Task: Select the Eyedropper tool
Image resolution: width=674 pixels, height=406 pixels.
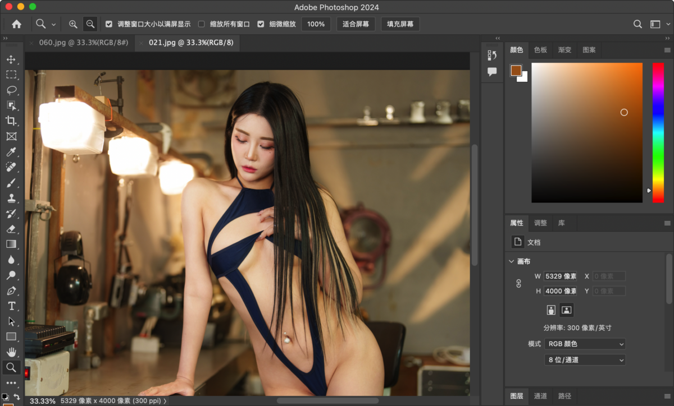Action: (x=11, y=151)
